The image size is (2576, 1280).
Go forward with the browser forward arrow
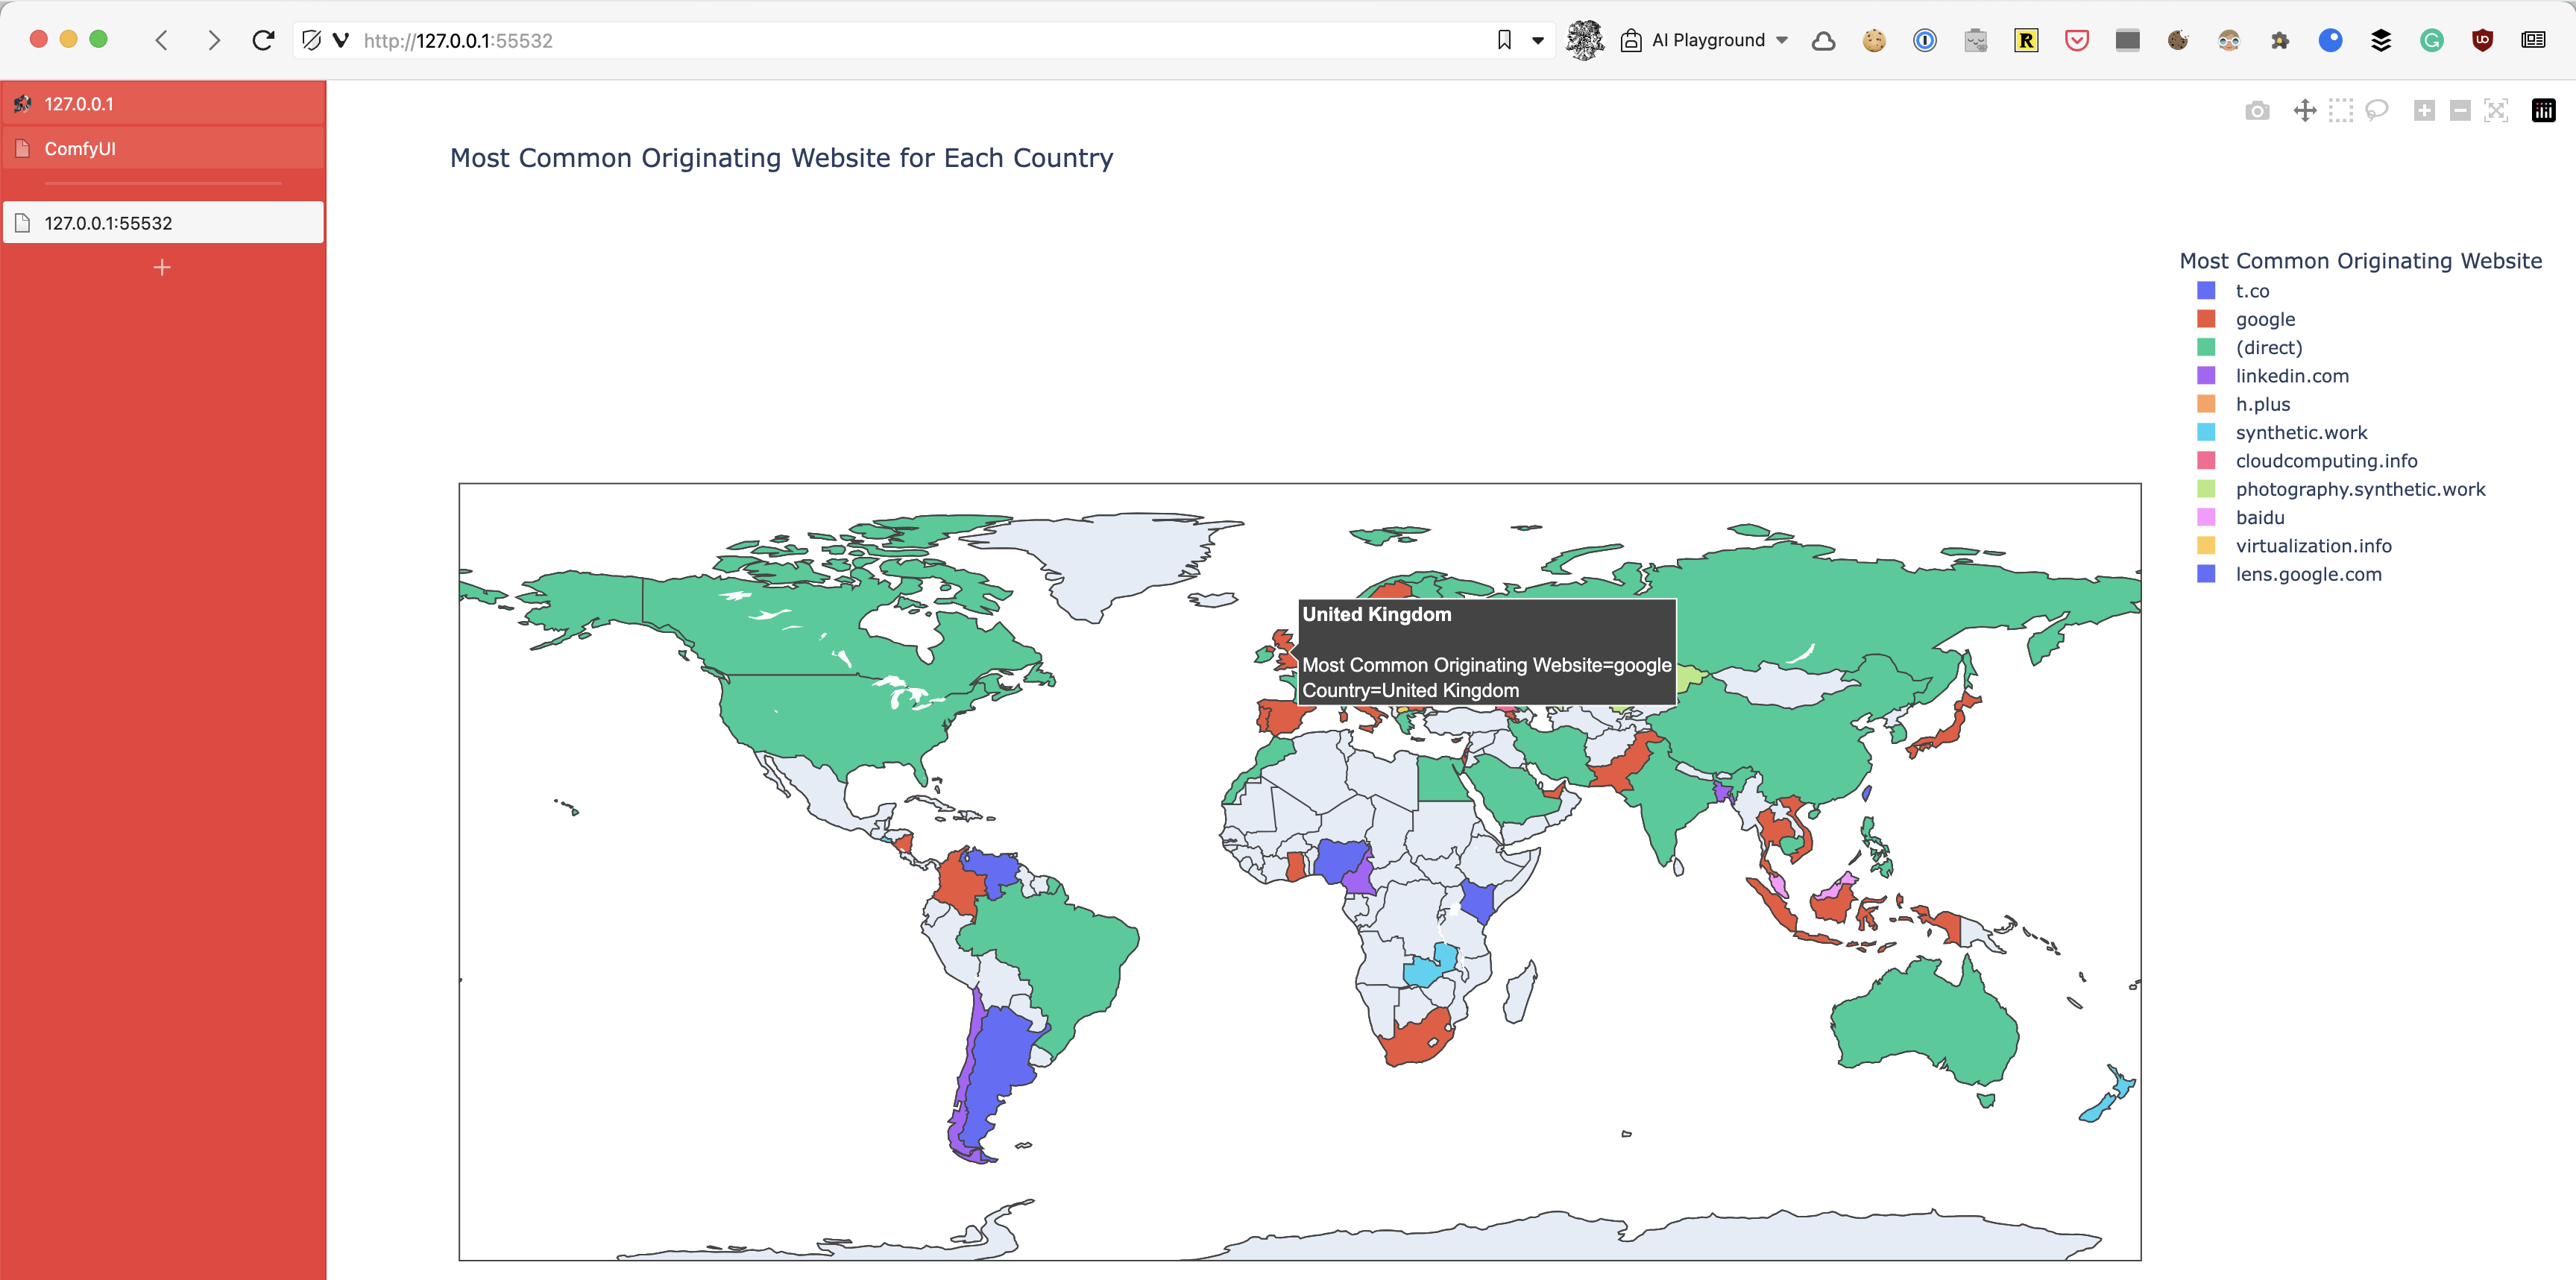[x=213, y=40]
